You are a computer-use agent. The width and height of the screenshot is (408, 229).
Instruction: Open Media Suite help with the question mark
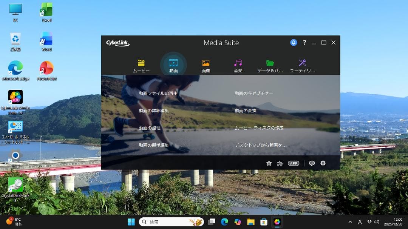(x=304, y=43)
